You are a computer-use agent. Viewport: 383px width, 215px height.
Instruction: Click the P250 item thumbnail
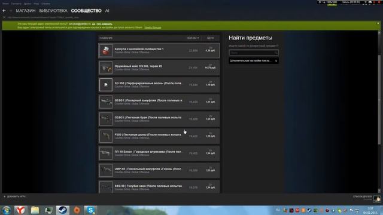[x=106, y=136]
